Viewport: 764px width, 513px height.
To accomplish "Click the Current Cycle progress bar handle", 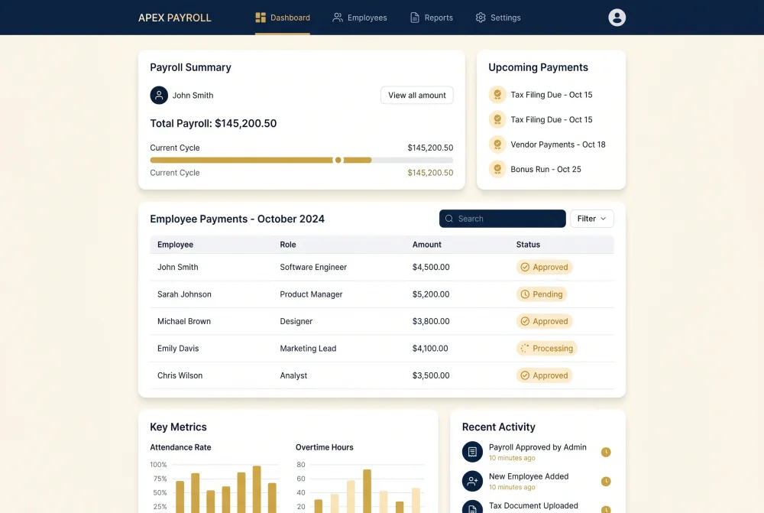I will click(x=338, y=160).
